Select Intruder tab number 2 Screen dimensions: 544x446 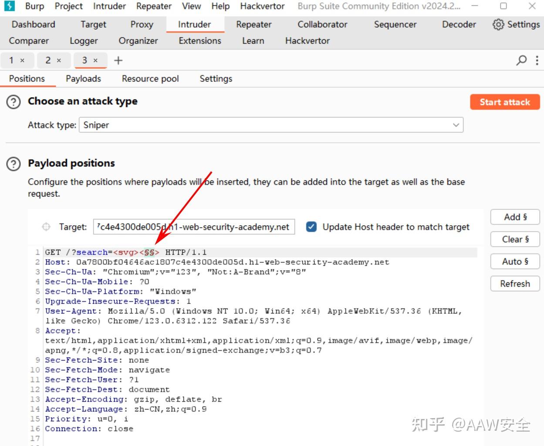tap(48, 61)
